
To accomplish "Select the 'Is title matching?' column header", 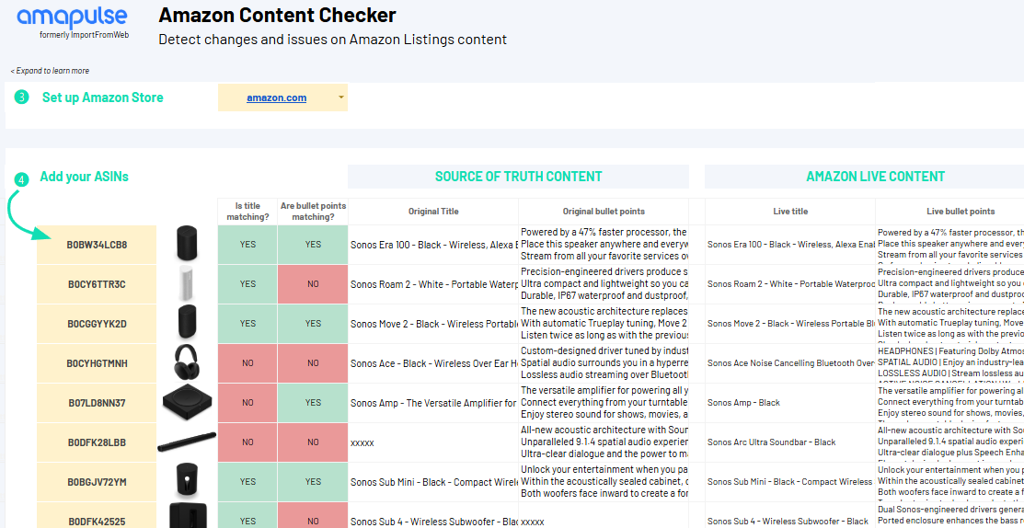I will (x=247, y=212).
